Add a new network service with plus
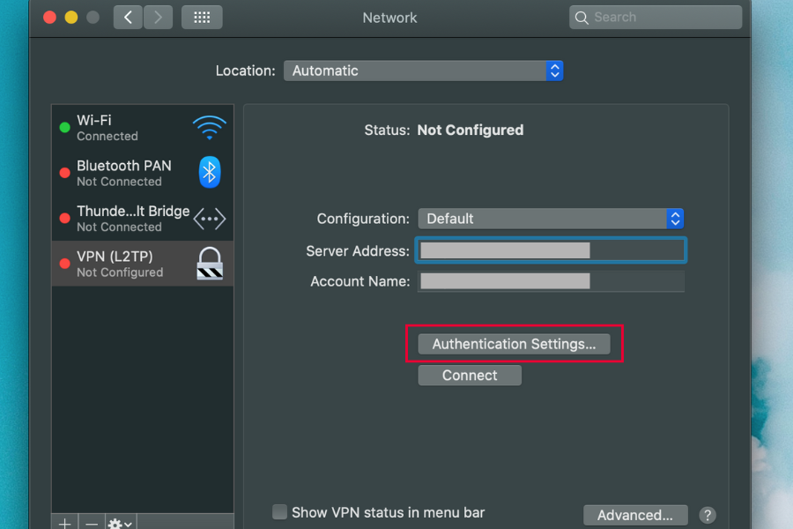The image size is (793, 529). pos(64,523)
